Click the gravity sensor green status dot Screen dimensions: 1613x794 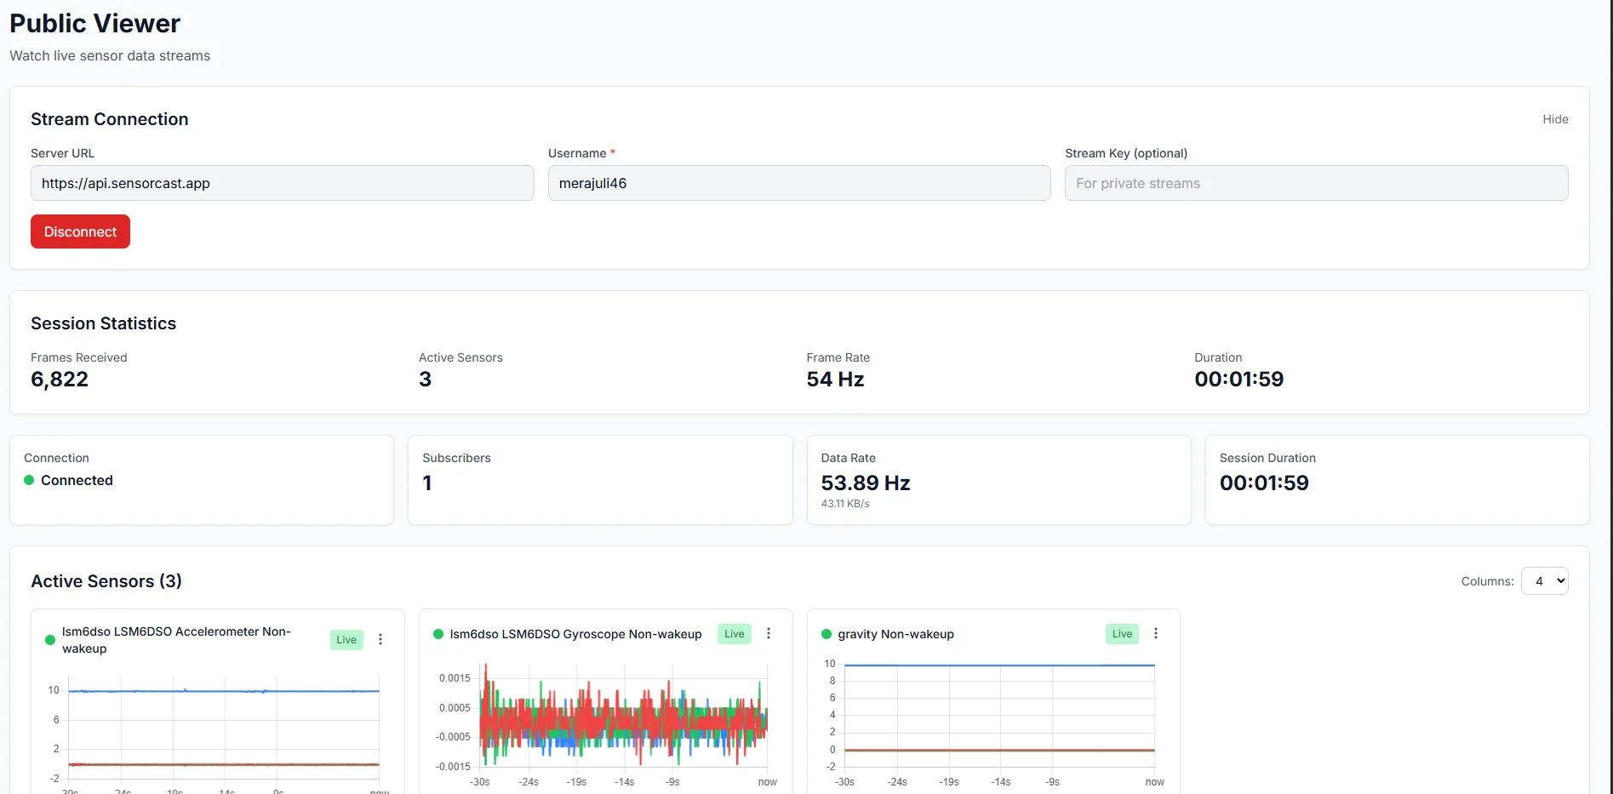click(x=826, y=634)
